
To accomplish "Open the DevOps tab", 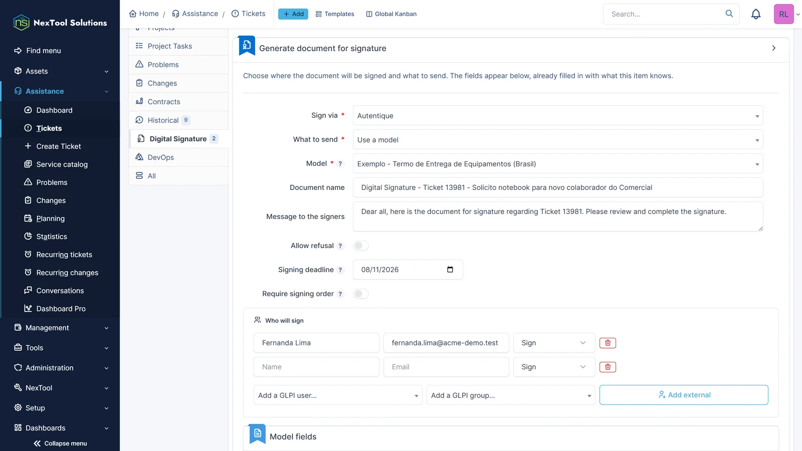I will (178, 157).
